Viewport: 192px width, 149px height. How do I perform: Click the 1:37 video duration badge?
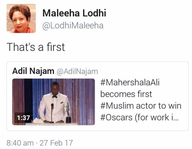[24, 118]
